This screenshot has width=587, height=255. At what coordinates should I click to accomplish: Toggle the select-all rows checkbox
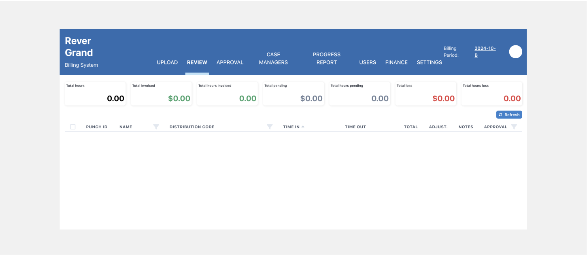coord(73,127)
